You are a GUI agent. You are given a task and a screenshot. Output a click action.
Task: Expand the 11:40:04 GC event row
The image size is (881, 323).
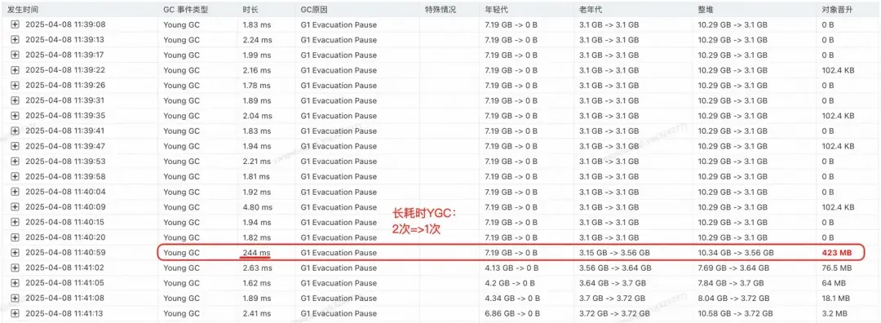pos(15,192)
